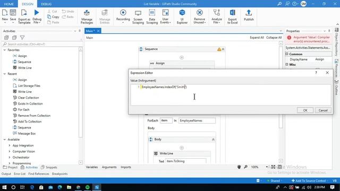
Task: Open Manage Packages
Action: point(87,16)
